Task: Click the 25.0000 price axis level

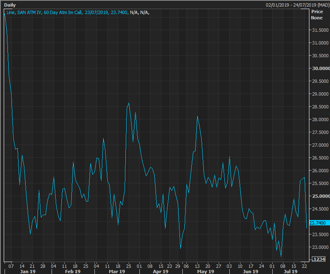Action: pos(320,196)
